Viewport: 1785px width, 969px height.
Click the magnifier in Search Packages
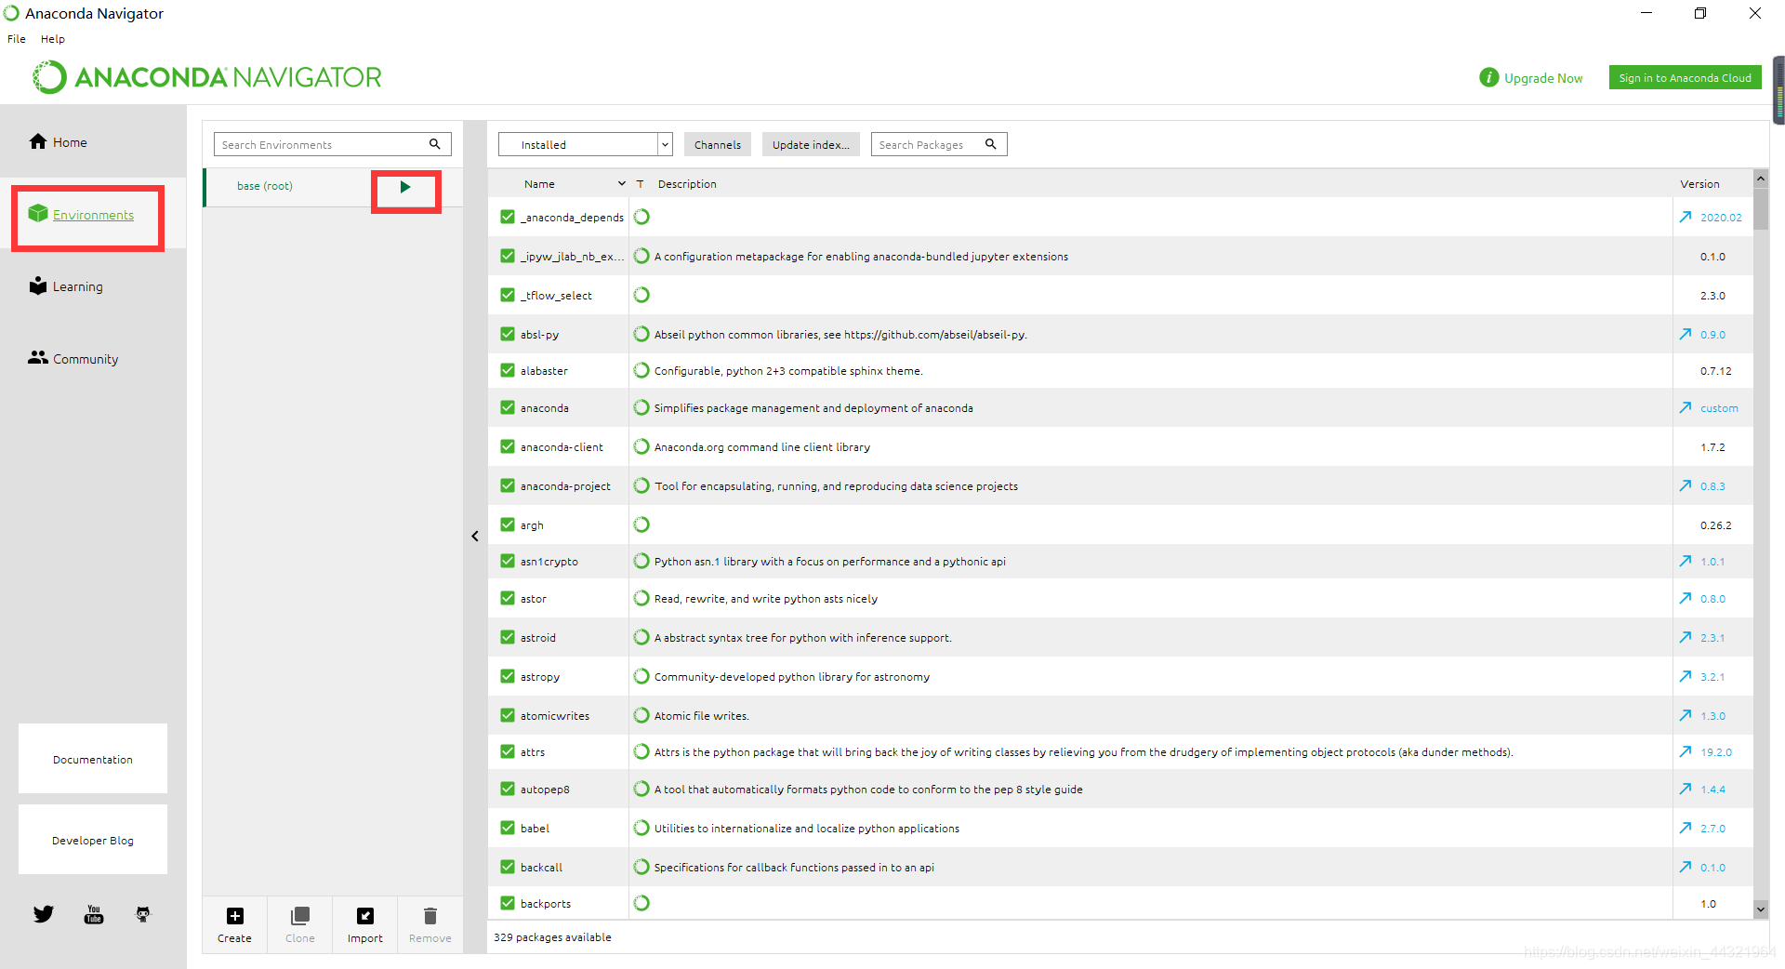click(x=991, y=144)
